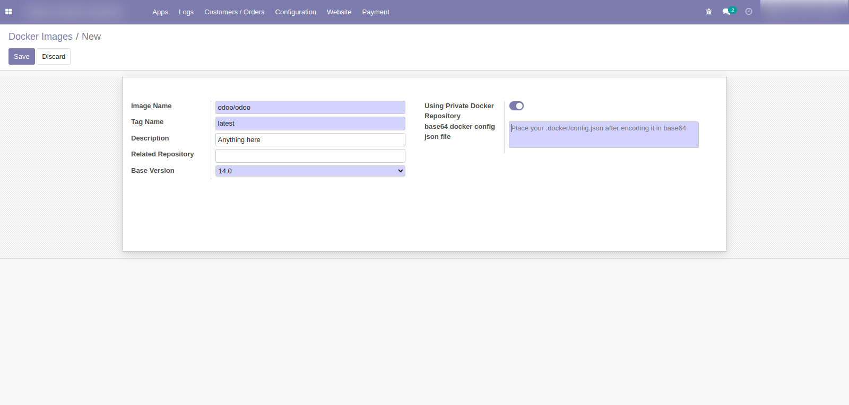Viewport: 849px width, 405px height.
Task: Focus the Tag Name input field
Action: 310,124
